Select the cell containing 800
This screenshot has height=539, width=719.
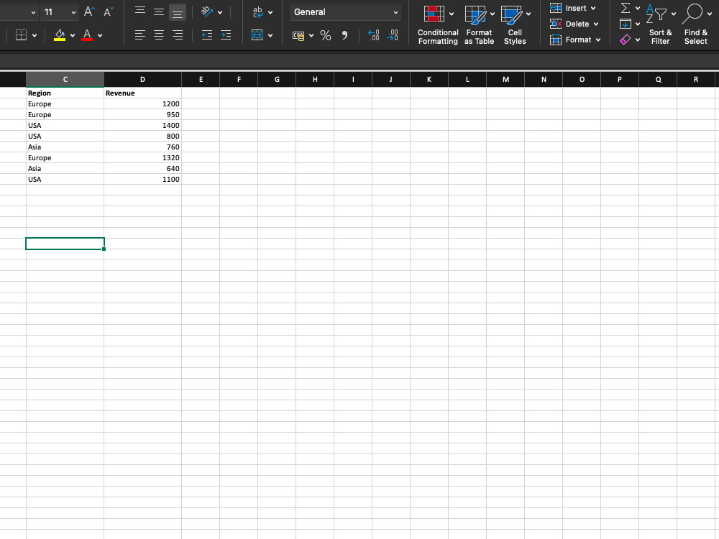pos(142,136)
